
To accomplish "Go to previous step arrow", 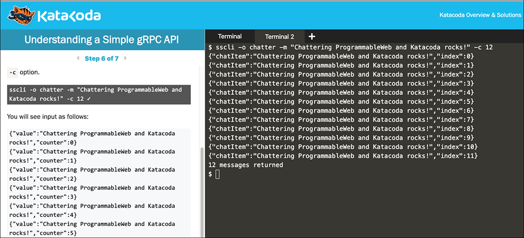I will coord(78,58).
